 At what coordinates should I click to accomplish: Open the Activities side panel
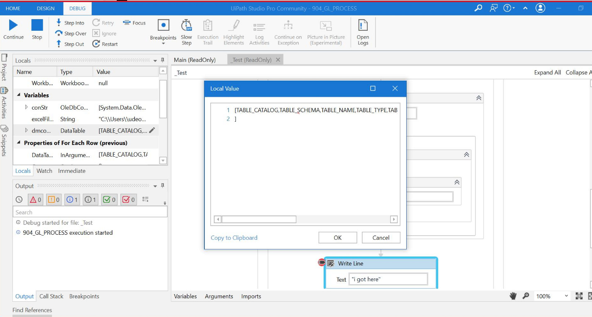pyautogui.click(x=4, y=103)
